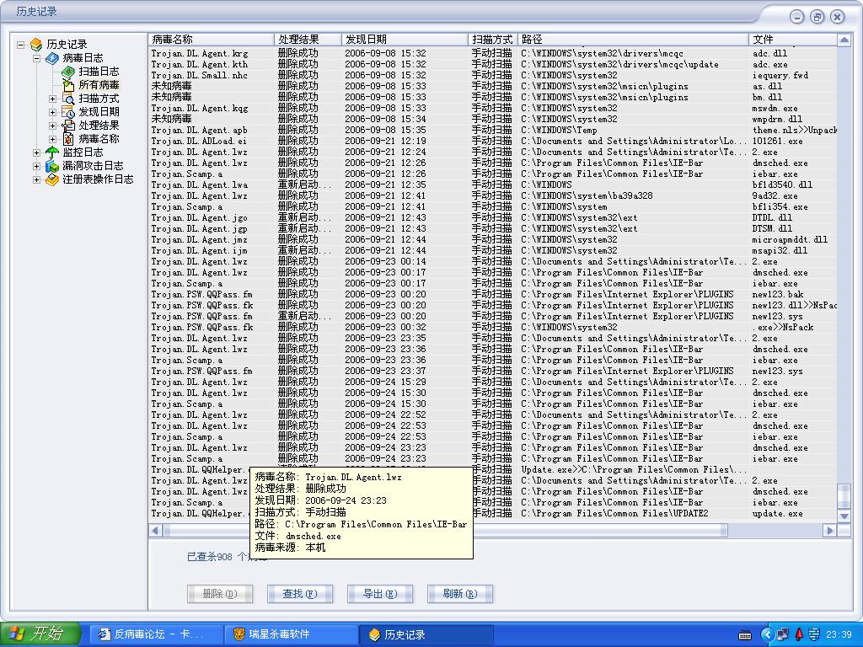Click the 历史记录 root tree icon

click(36, 45)
